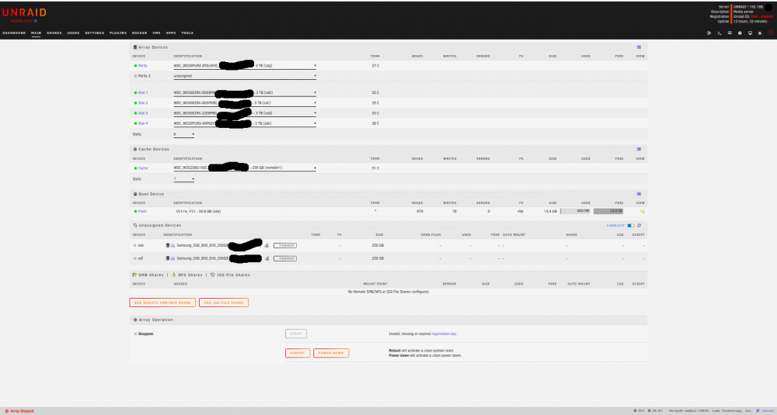Click Format button for sde
Image resolution: width=777 pixels, height=415 pixels.
(x=285, y=245)
